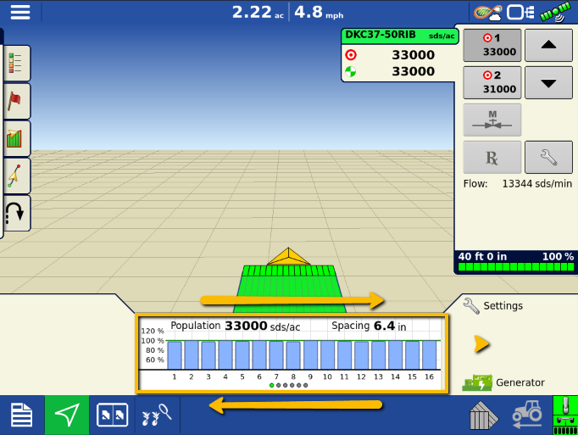578x435 pixels.
Task: Open GPS satellite signal status
Action: click(555, 12)
